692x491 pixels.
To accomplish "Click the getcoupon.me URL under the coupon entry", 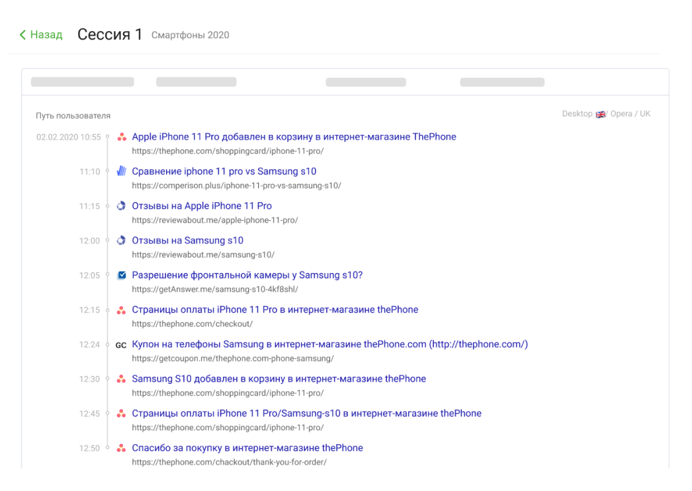I will coord(232,358).
